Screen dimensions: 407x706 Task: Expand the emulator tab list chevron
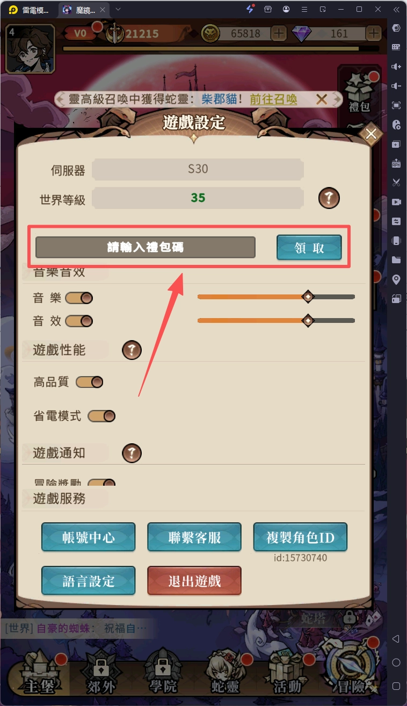coord(118,9)
